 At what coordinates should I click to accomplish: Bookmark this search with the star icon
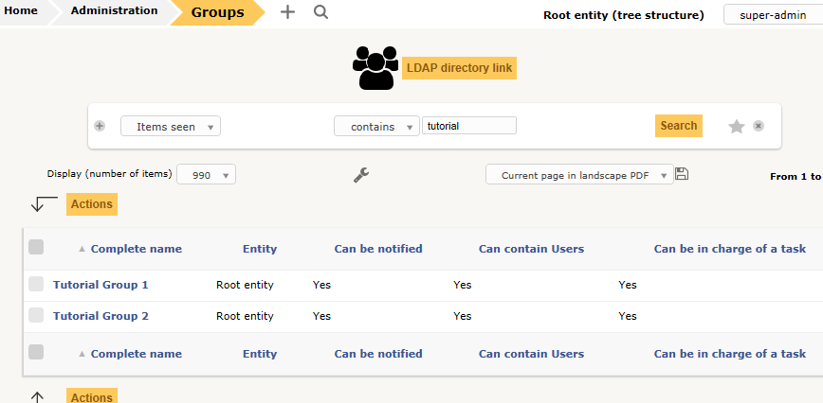coord(736,127)
